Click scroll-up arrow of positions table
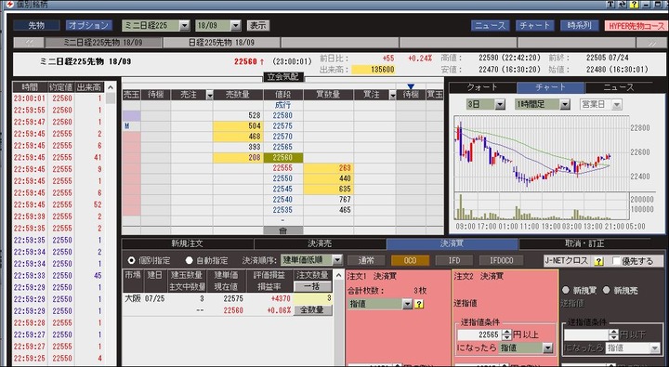Screen dimensions: 669x367 (x=339, y=276)
